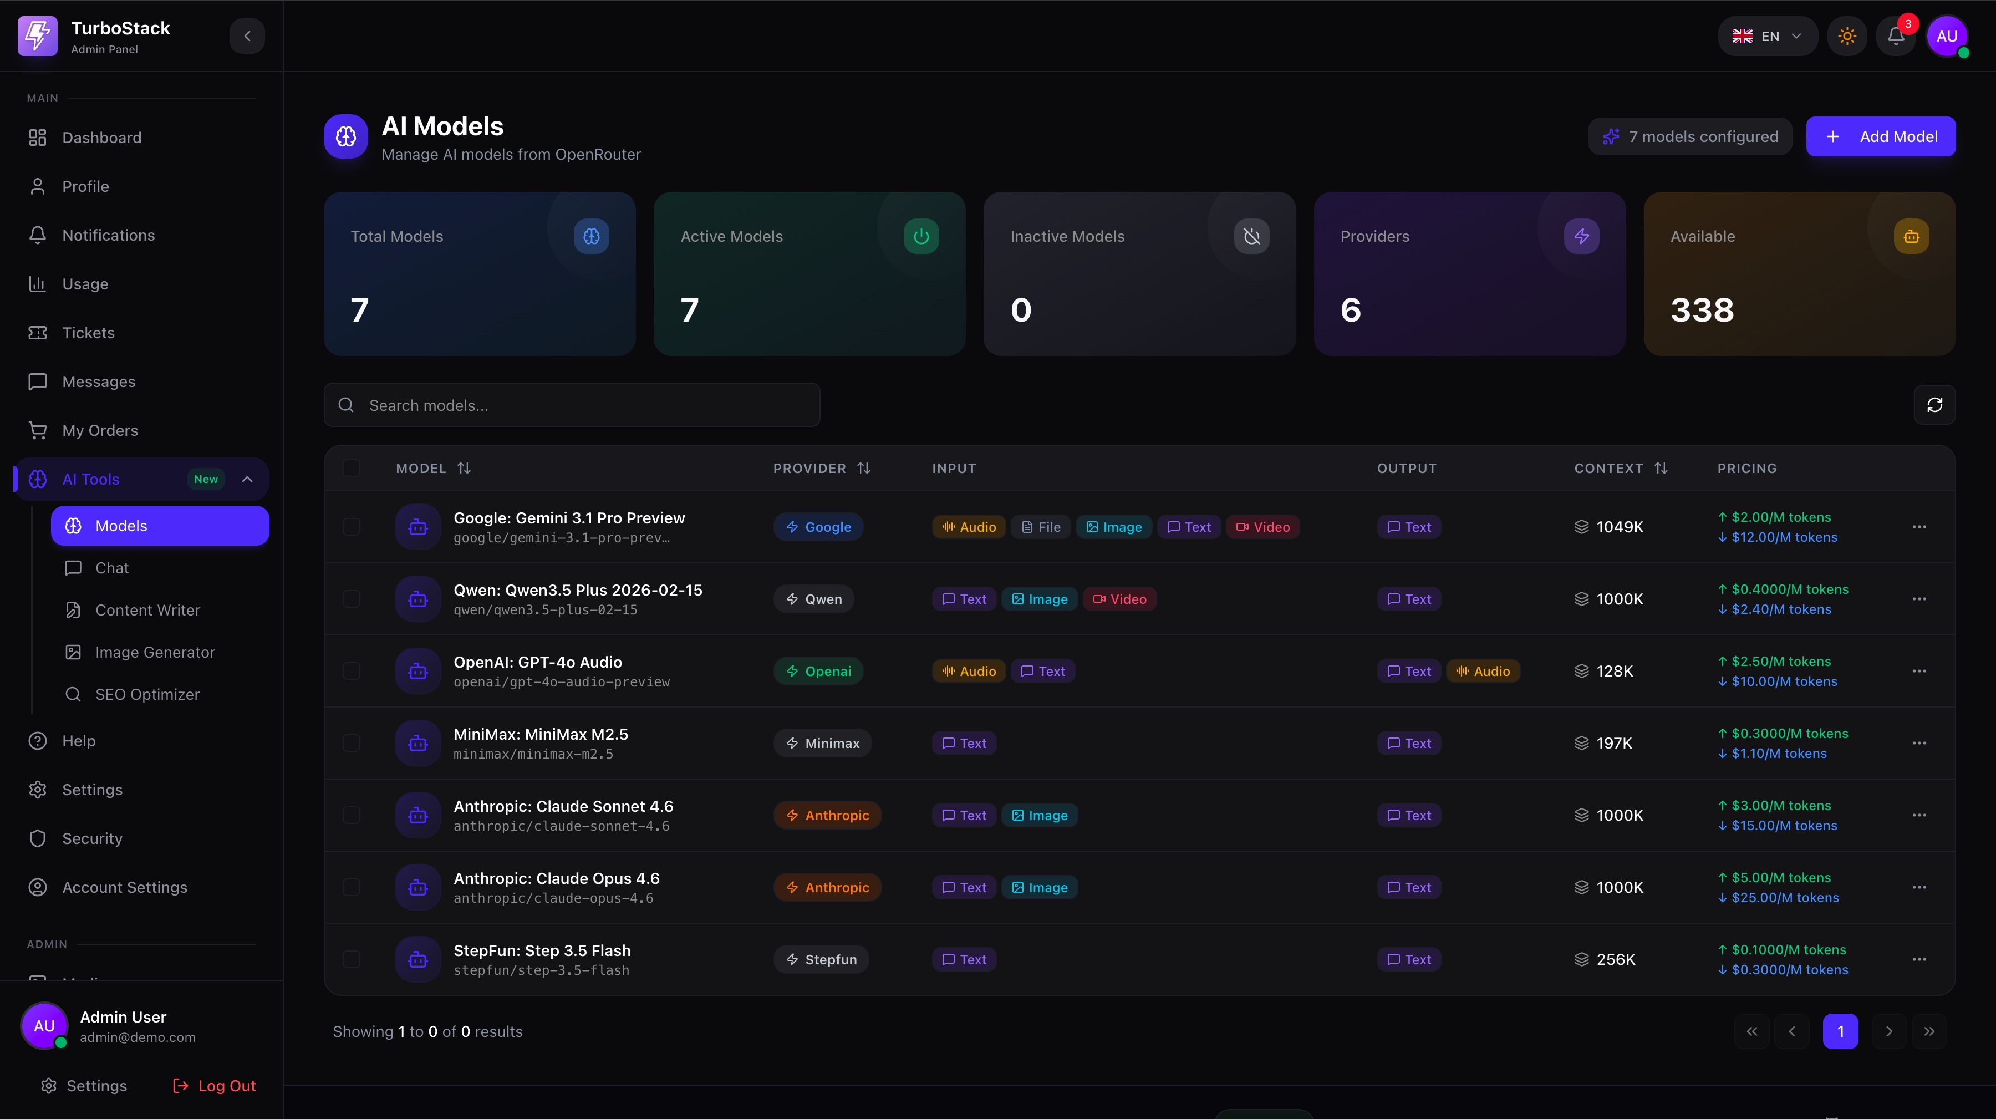Open the notifications bell icon

coord(1895,37)
